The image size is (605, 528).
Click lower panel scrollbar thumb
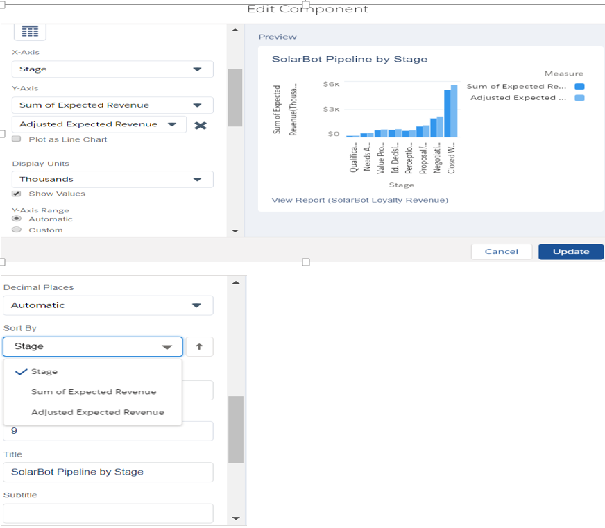tap(236, 429)
